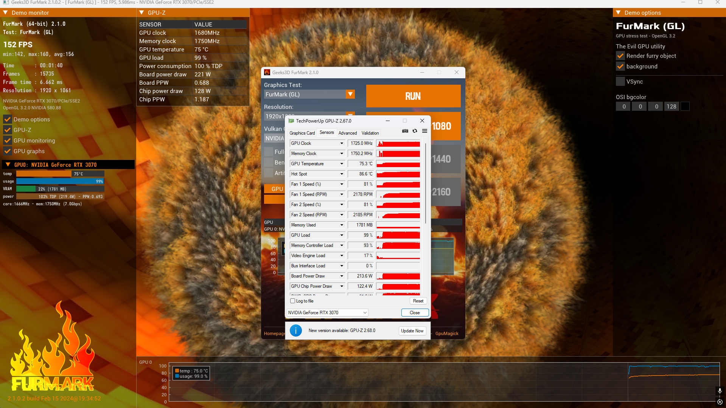The height and width of the screenshot is (408, 726).
Task: Click the 'Chip power draw' 128 W value
Action: tap(202, 91)
